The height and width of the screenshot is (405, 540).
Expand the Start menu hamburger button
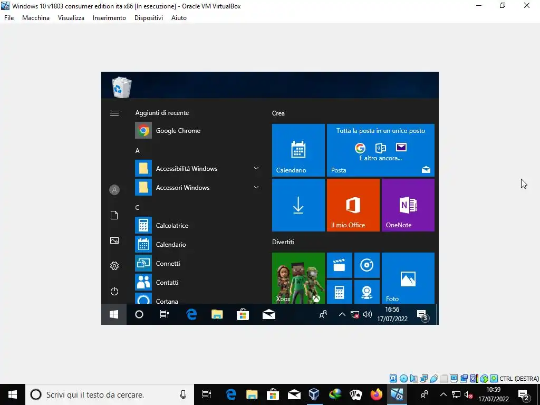point(114,113)
